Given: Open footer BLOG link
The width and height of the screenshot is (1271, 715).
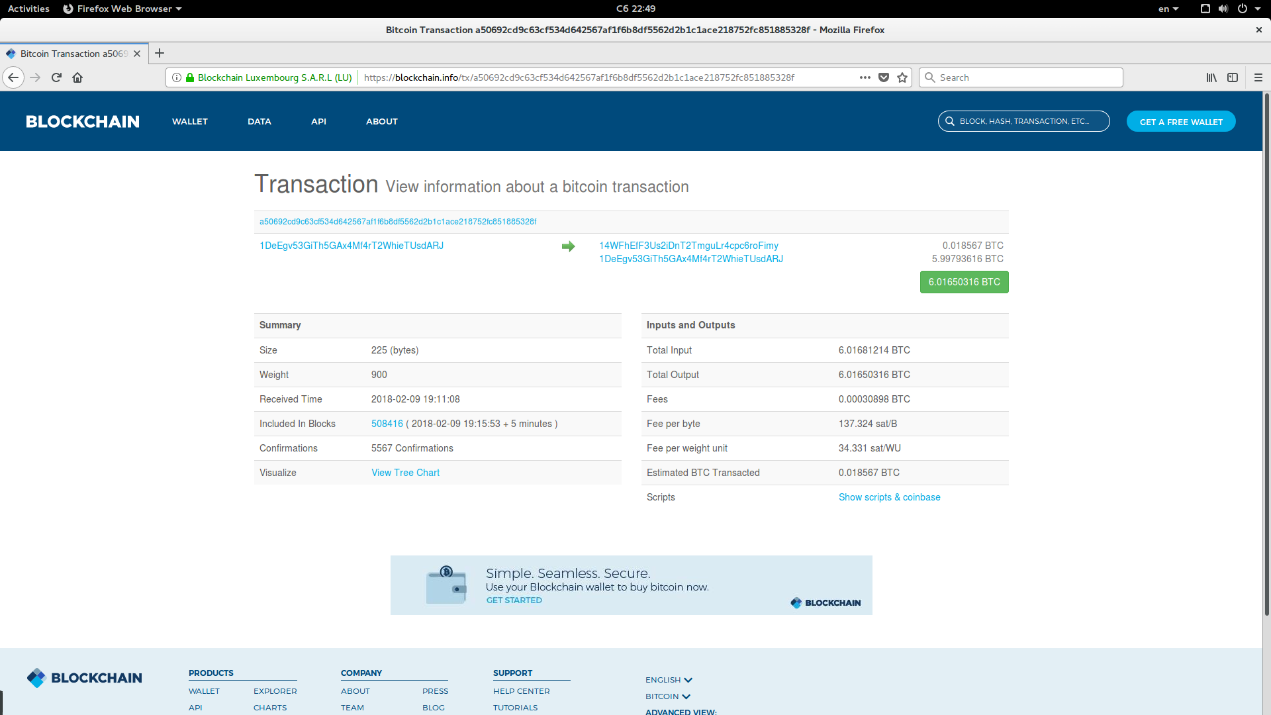Looking at the screenshot, I should 434,708.
